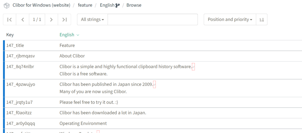Open 'Clibor has been published in Japan' string
Image resolution: width=302 pixels, height=133 pixels.
106,84
